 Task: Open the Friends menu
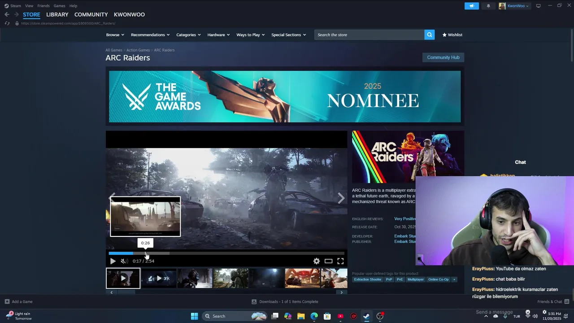pos(43,6)
